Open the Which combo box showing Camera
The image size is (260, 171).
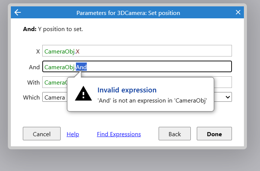coord(137,97)
